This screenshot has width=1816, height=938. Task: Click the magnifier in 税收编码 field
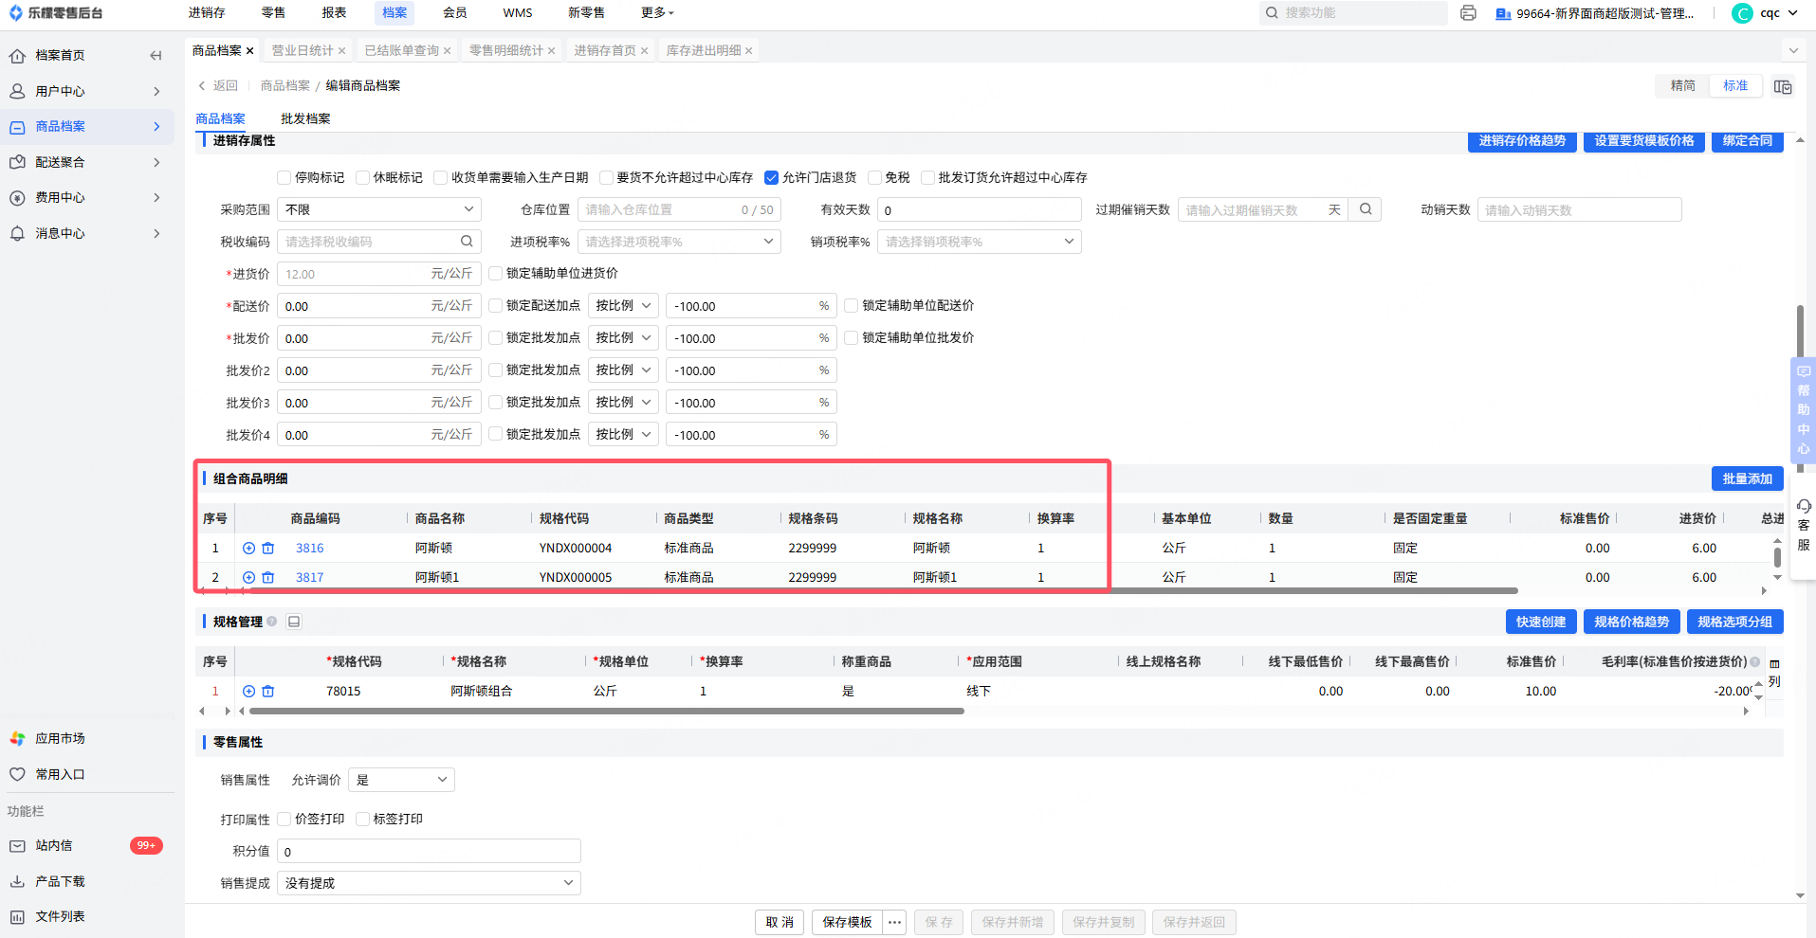click(x=467, y=242)
